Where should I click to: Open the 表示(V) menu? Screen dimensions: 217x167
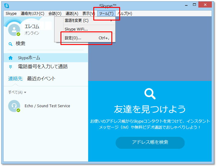click(88, 14)
